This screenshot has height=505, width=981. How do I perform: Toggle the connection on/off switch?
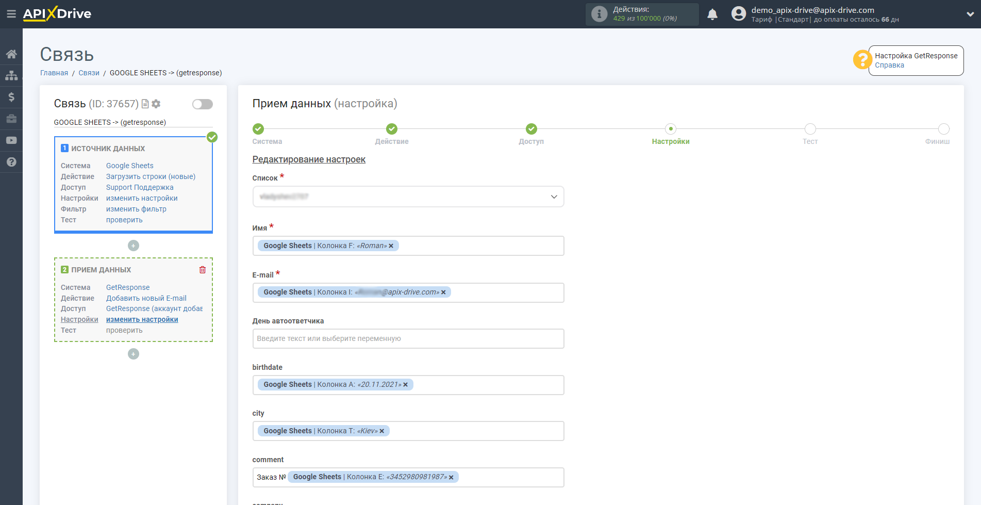203,104
